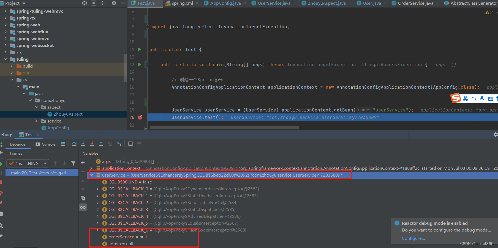This screenshot has width=498, height=248.
Task: Collapse the aspect package
Action: click(36, 107)
